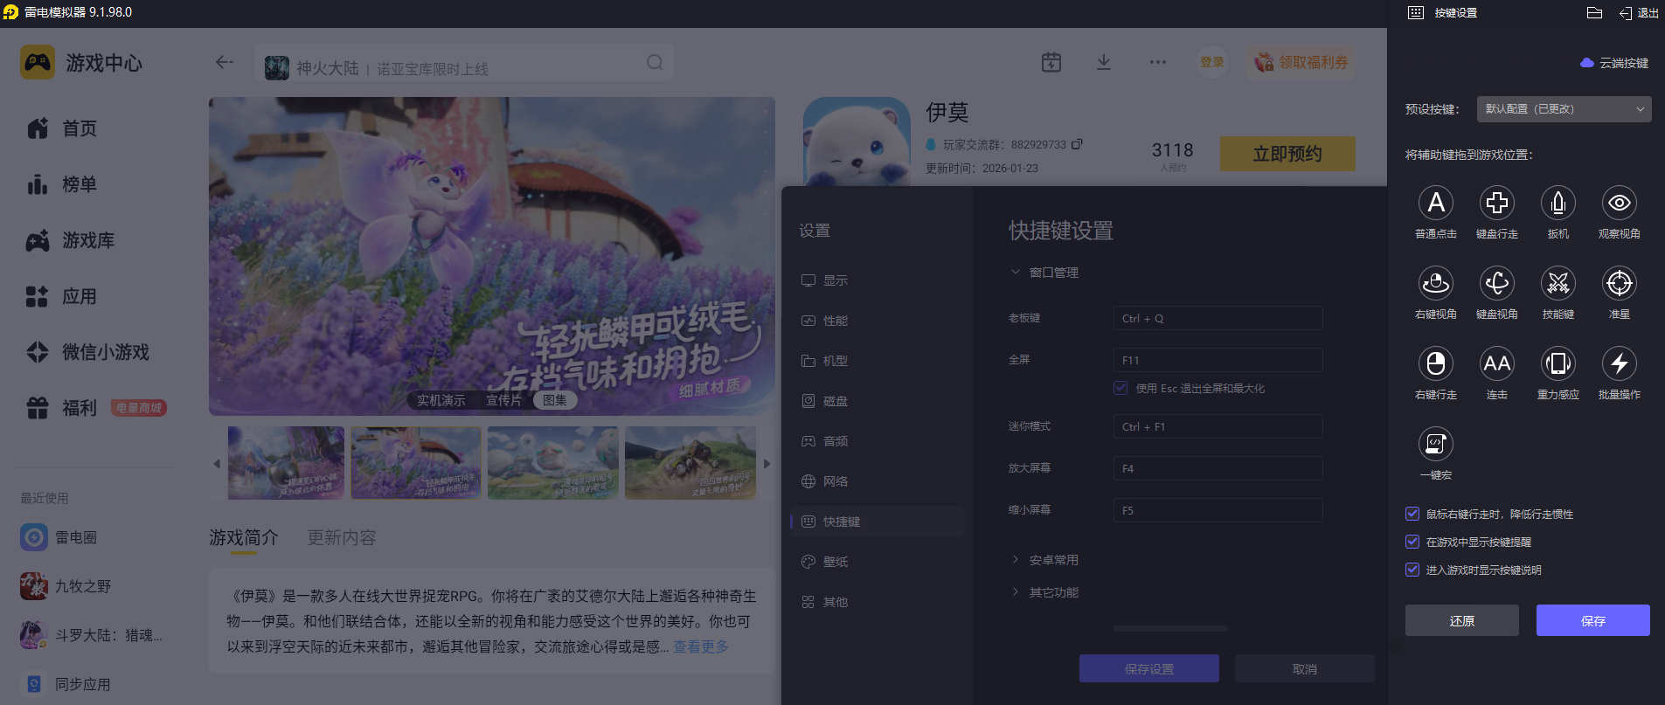This screenshot has height=705, width=1665.
Task: Select the 普通点击 key tool
Action: 1435,203
